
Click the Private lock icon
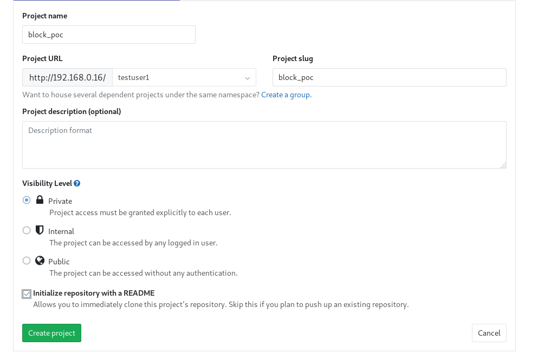[40, 200]
